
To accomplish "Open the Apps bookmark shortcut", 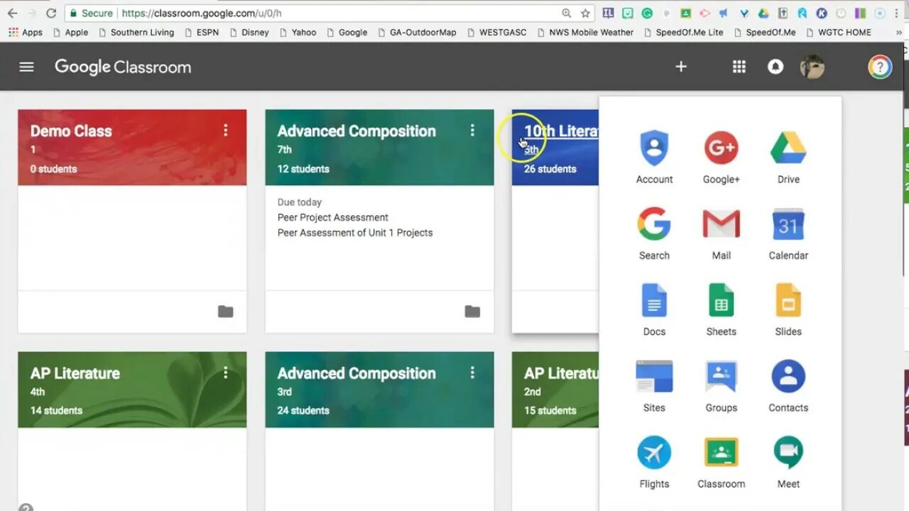I will [25, 32].
